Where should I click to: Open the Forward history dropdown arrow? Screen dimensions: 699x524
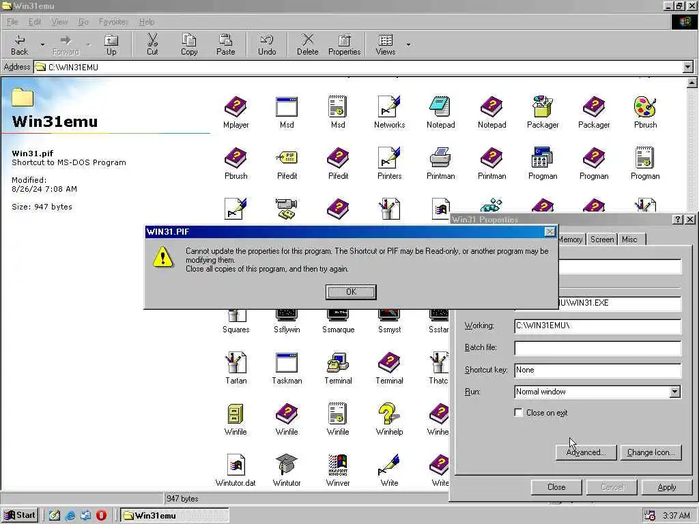point(88,44)
